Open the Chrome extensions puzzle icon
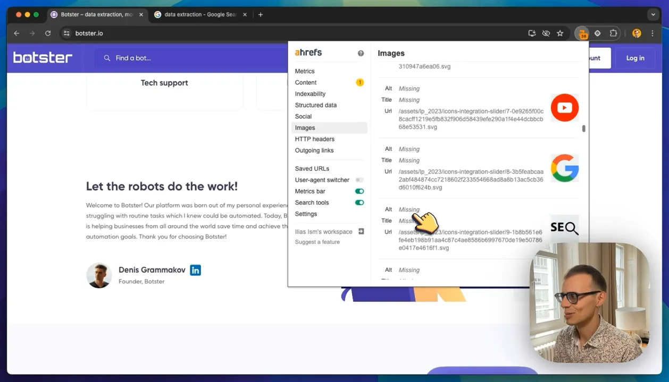This screenshot has height=382, width=669. pos(613,33)
